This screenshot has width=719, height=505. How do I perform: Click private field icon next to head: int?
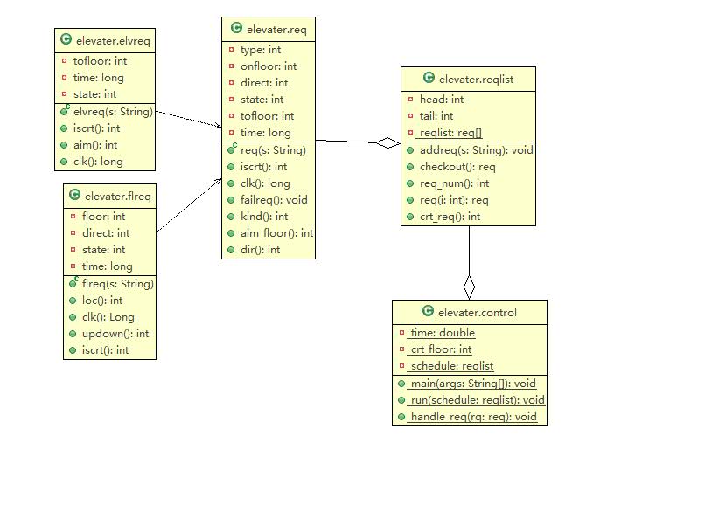tap(410, 99)
